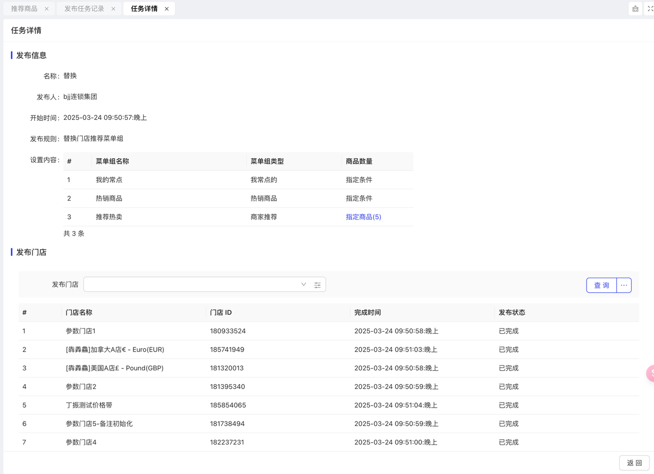Viewport: 654px width, 474px height.
Task: Focus the 发布门店 select input field
Action: tap(204, 284)
